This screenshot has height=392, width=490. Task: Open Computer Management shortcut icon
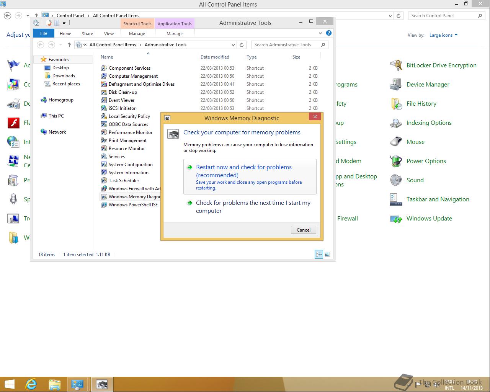(x=104, y=76)
